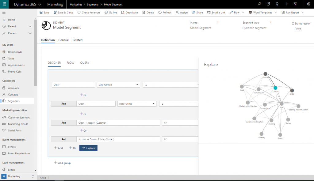Screen dimensions: 314x181
Task: Open Customer journeys in the sidebar
Action: (20, 117)
